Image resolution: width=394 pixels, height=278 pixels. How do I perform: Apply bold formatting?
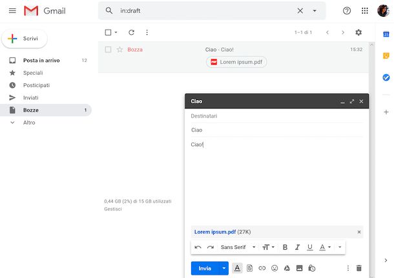pos(285,247)
